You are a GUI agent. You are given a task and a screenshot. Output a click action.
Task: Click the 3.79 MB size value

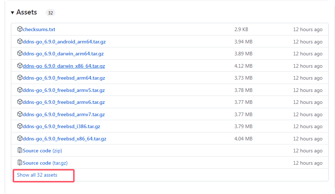(243, 126)
